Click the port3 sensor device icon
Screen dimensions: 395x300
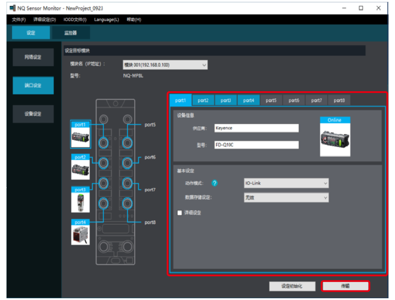80,202
